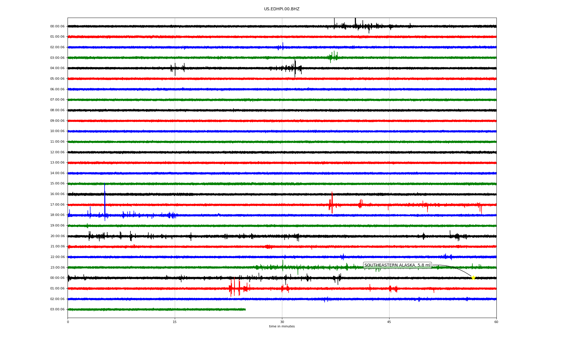
Task: Click the 45 minute tick label
Action: [x=389, y=322]
